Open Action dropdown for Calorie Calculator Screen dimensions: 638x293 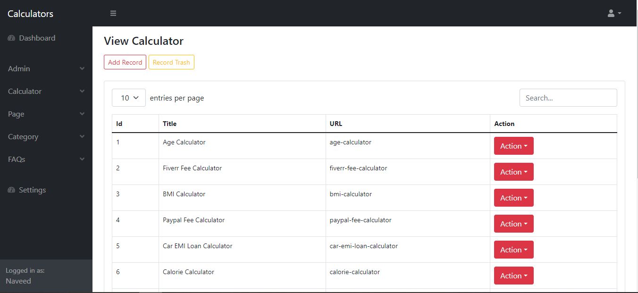pos(513,276)
